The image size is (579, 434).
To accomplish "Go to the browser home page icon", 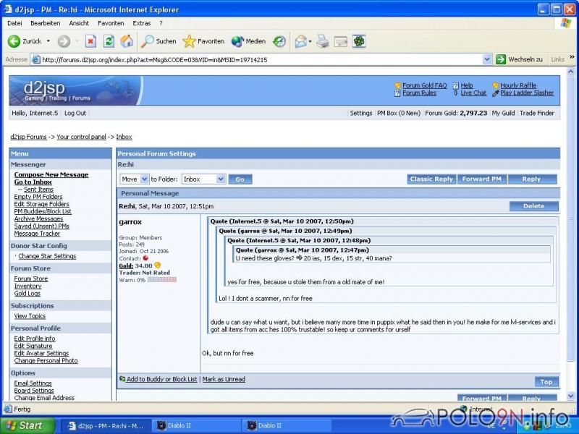I will (127, 41).
